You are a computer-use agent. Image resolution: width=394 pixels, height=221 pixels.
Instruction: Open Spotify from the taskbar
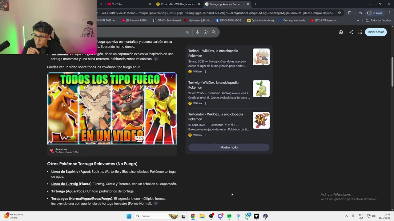(229, 216)
